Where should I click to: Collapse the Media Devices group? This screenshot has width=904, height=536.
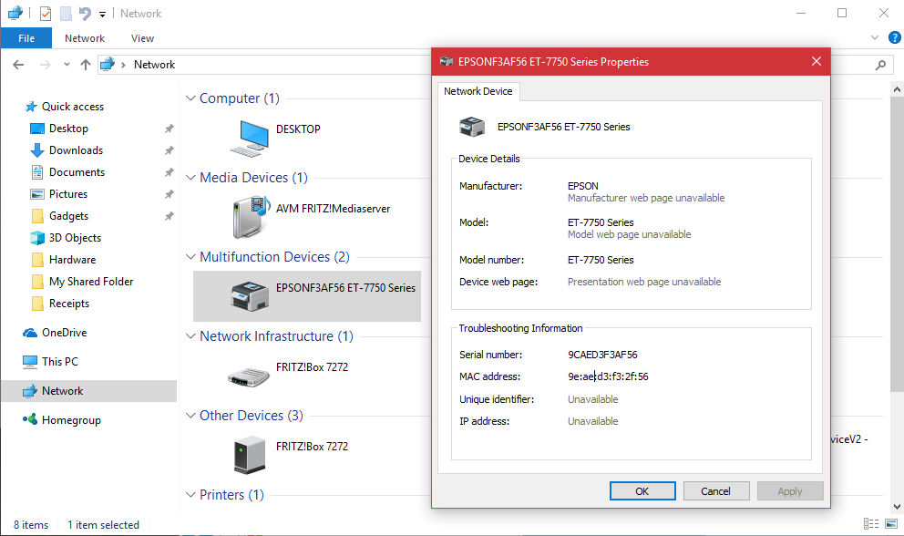(190, 178)
